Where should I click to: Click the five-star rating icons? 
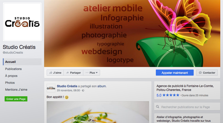pyautogui.click(x=171, y=95)
